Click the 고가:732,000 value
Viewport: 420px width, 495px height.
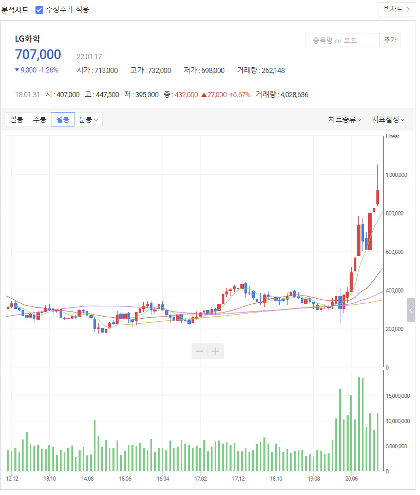coord(152,71)
